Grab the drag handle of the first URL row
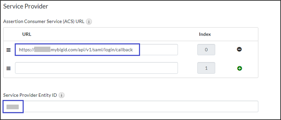Image resolution: width=281 pixels, height=120 pixels. point(9,50)
